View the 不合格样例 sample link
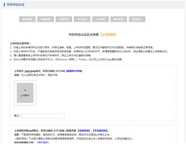This screenshot has height=144, width=186. [x=100, y=131]
